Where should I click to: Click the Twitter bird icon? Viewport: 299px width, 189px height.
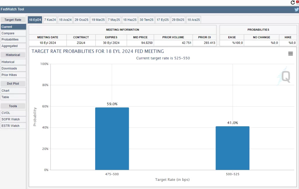click(x=296, y=9)
